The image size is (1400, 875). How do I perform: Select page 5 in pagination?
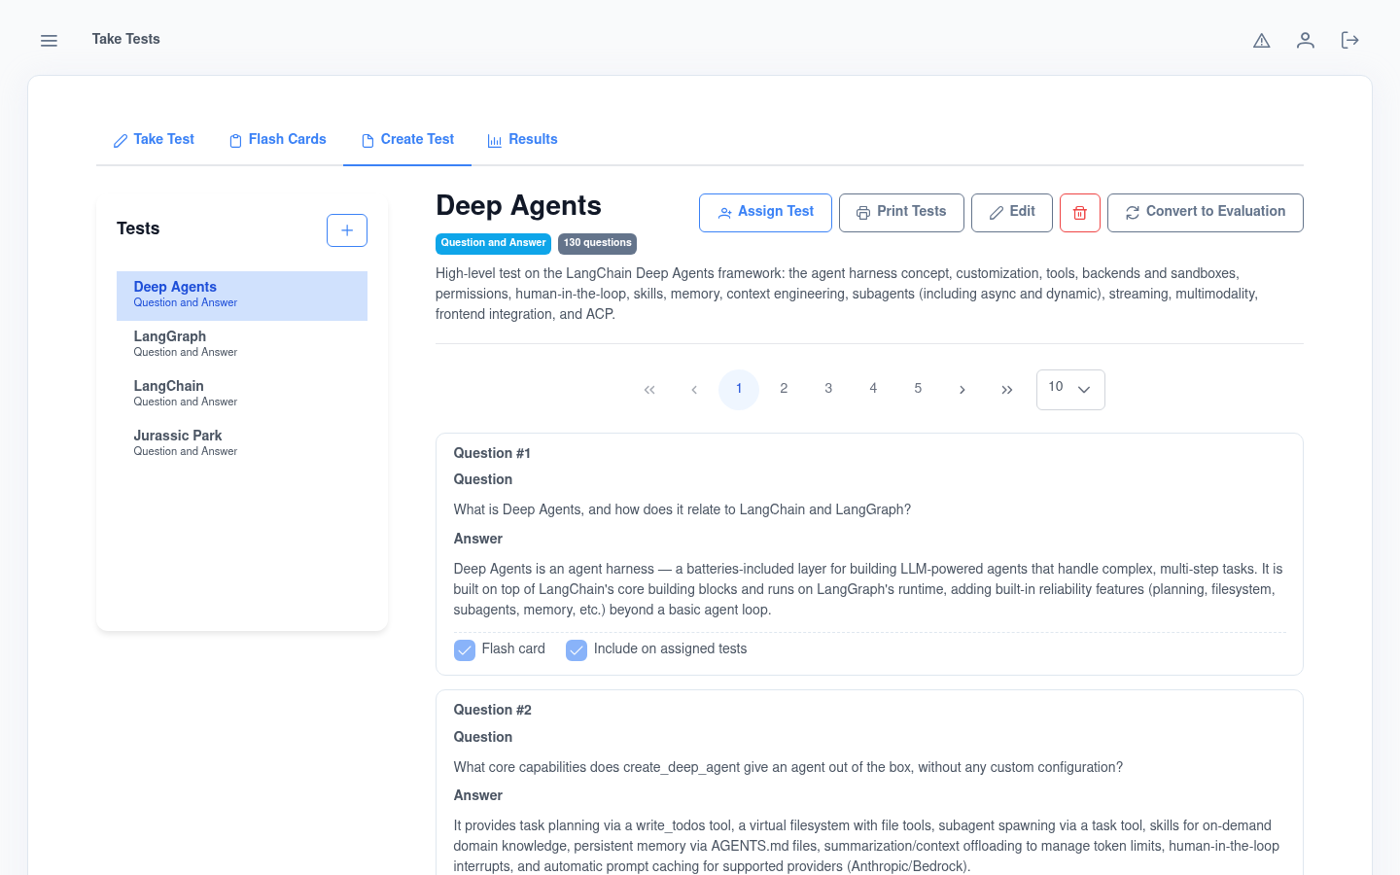[918, 390]
